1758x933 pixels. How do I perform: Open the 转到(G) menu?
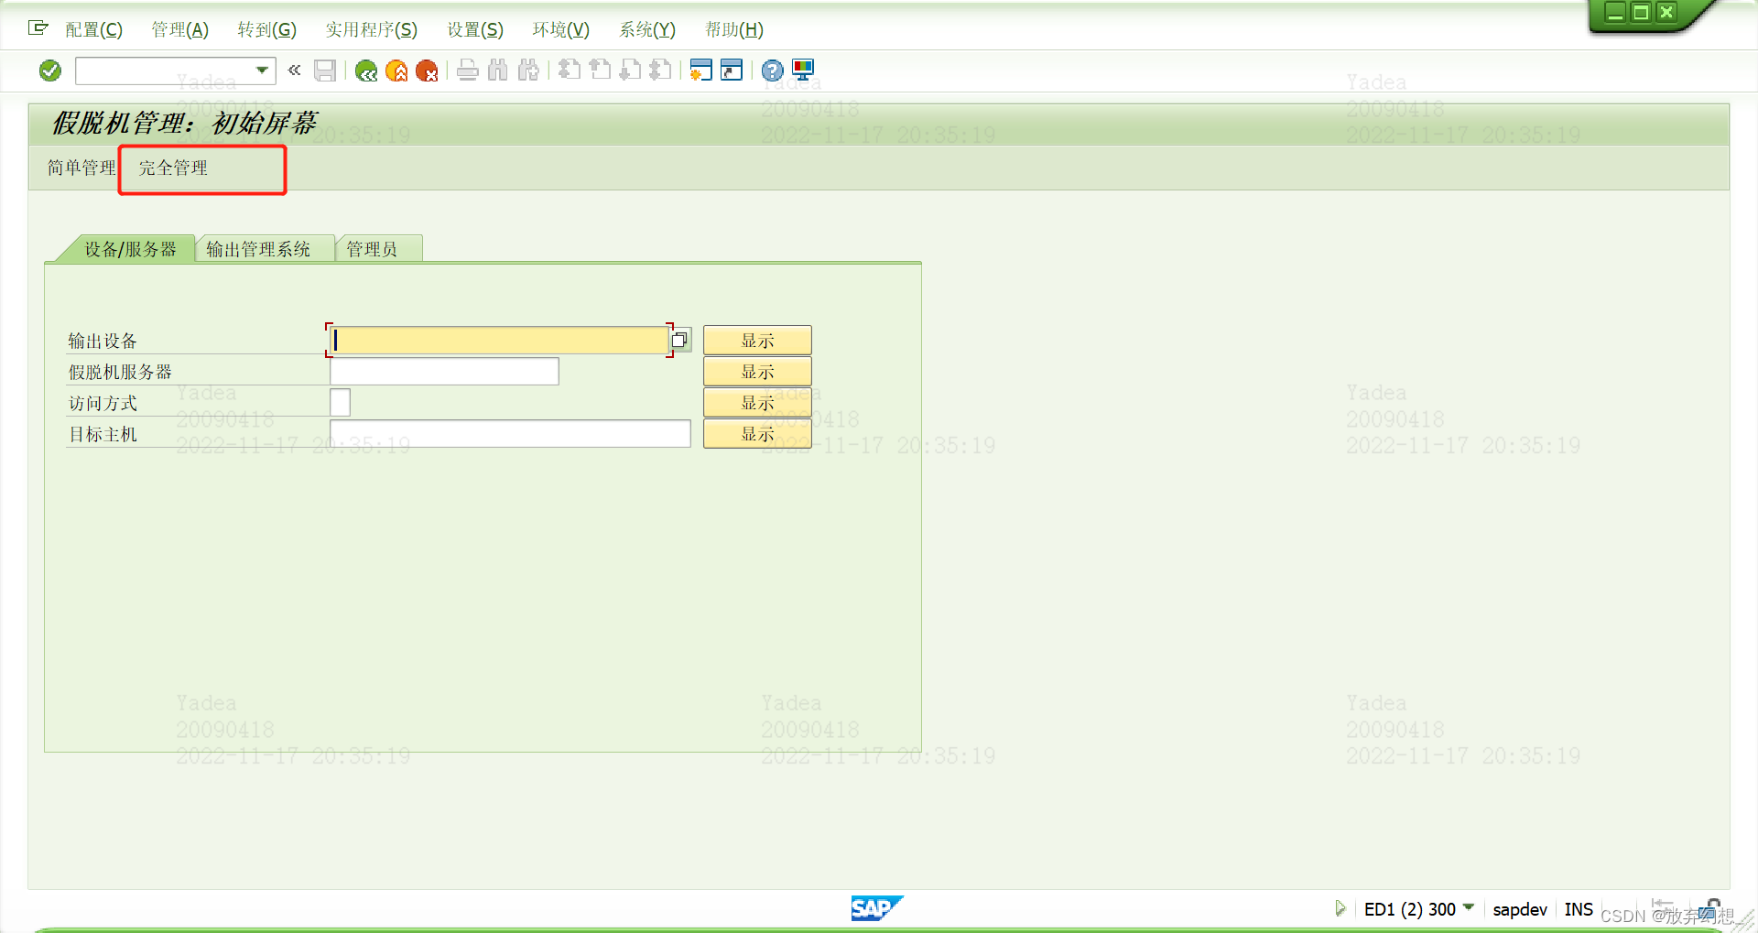pyautogui.click(x=267, y=30)
